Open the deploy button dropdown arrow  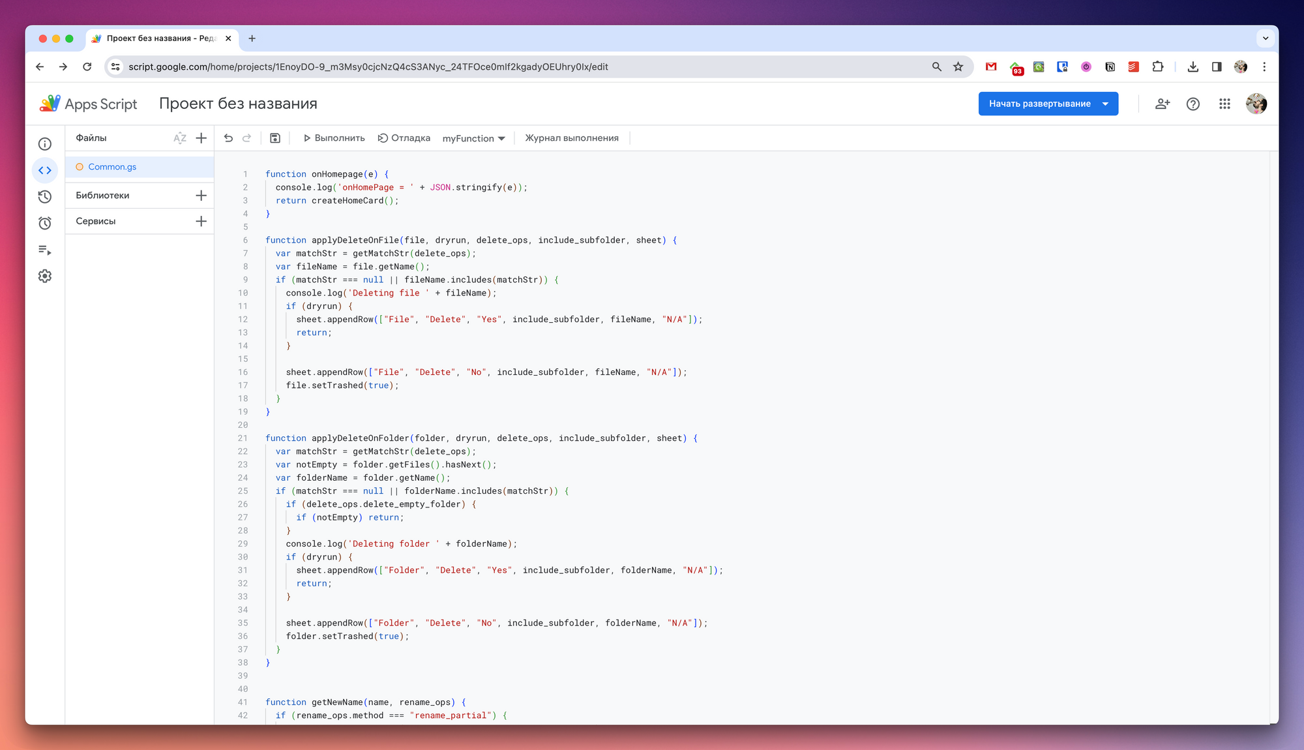pyautogui.click(x=1105, y=104)
